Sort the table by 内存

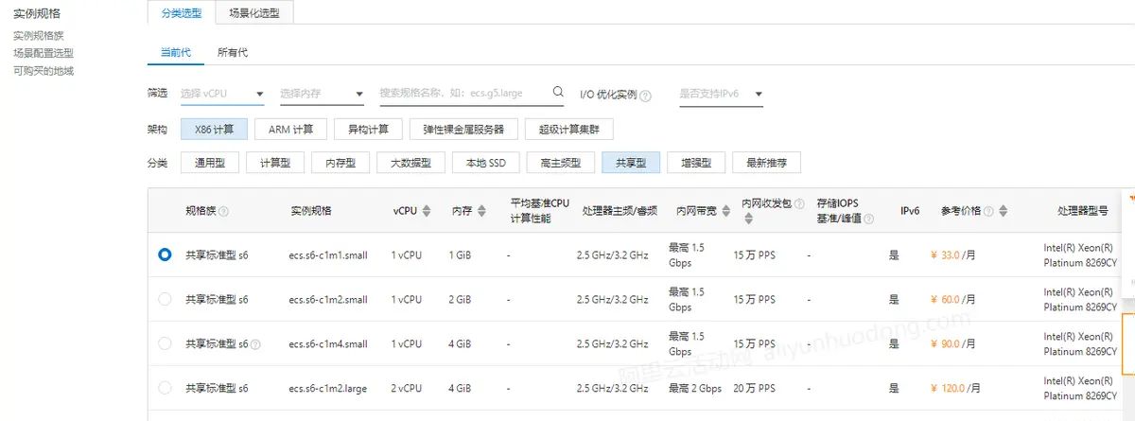[x=480, y=211]
